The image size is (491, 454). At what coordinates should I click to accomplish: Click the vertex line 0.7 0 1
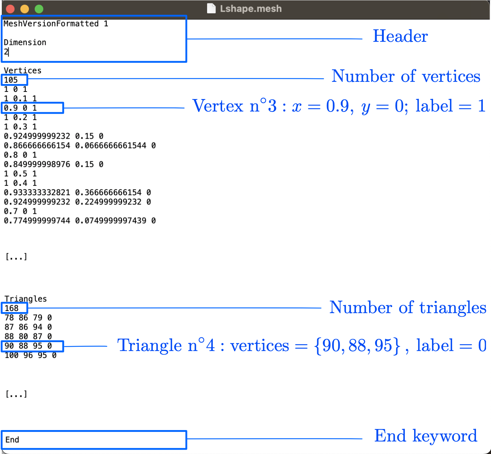(x=20, y=211)
